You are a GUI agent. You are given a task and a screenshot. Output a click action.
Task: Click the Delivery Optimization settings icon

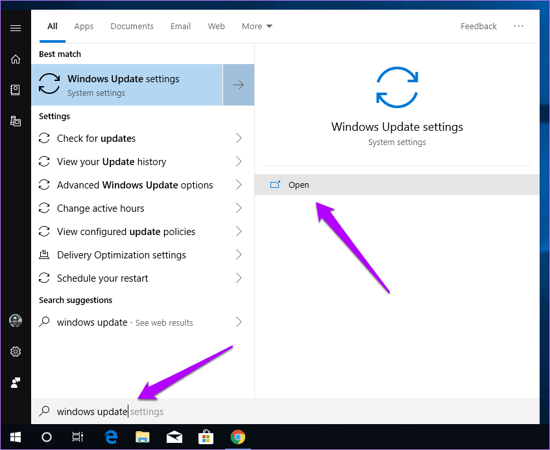(44, 254)
